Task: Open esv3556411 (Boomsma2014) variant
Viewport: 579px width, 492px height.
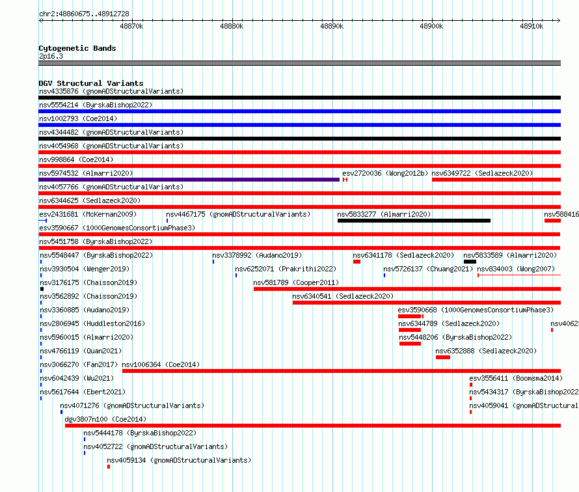Action: click(516, 378)
